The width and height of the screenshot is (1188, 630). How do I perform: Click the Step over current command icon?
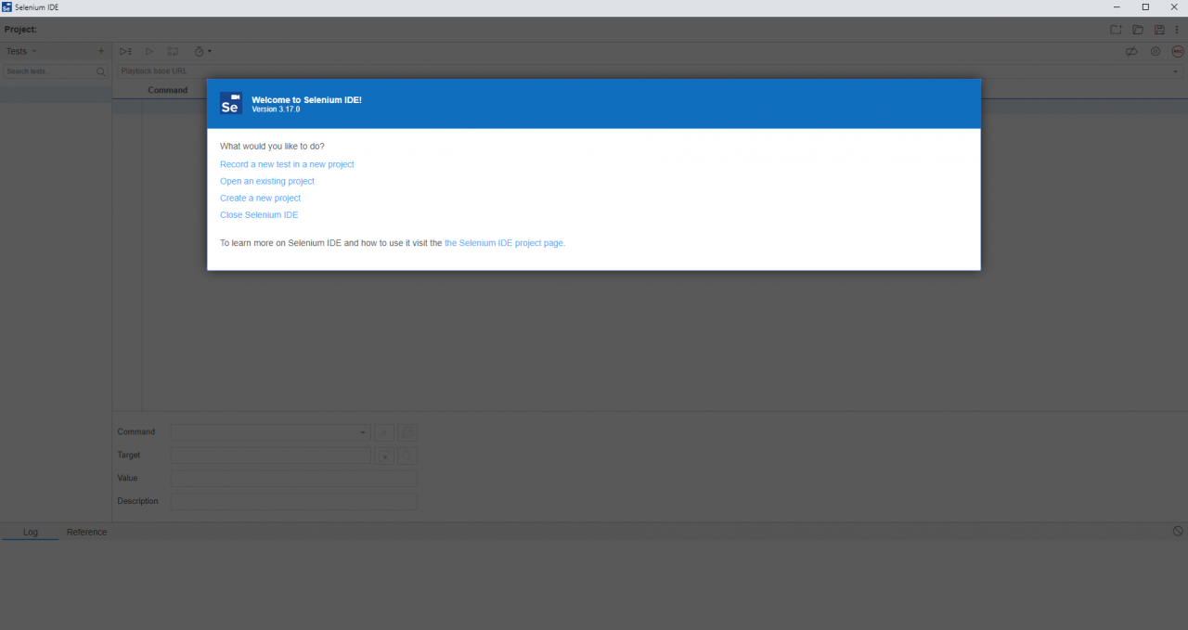click(173, 51)
